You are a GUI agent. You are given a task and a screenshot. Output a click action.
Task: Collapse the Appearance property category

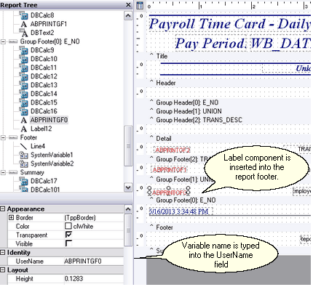[x=3, y=209]
